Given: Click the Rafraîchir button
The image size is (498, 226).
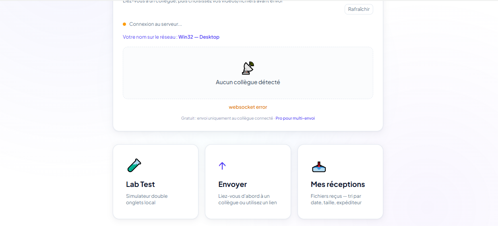Looking at the screenshot, I should (x=359, y=9).
